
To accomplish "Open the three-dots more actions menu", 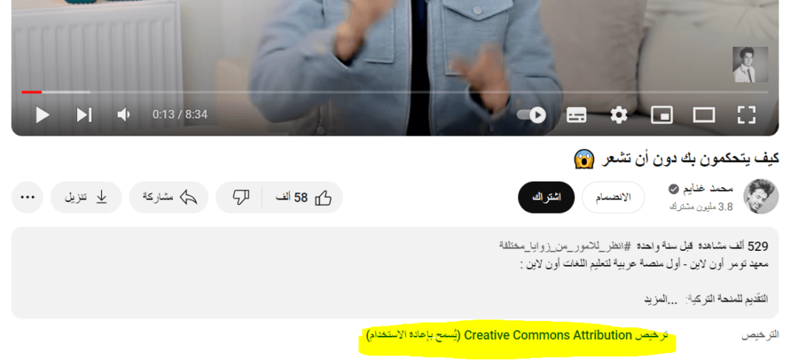I will (x=27, y=197).
